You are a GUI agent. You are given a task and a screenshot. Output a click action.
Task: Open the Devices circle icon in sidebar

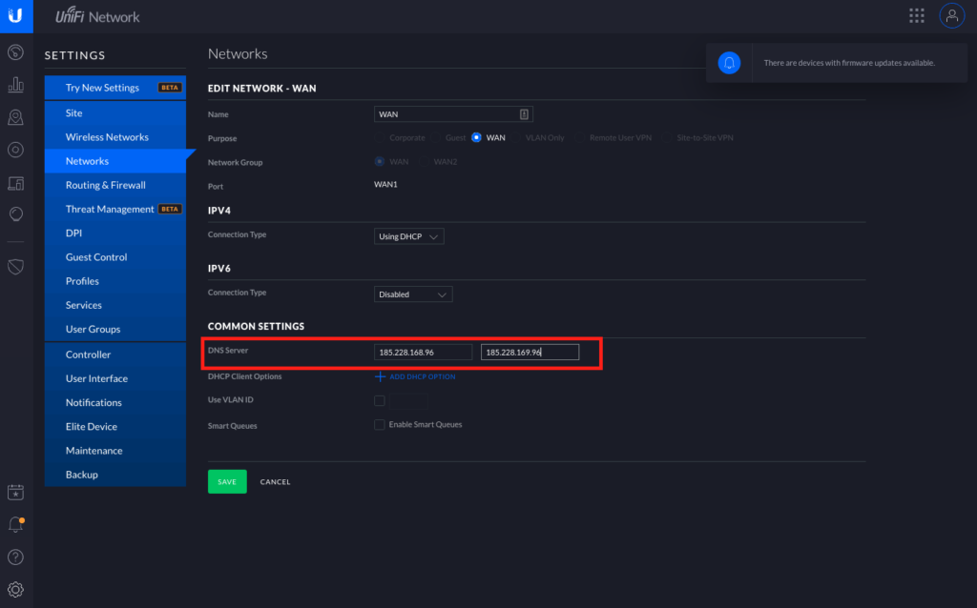[x=15, y=150]
